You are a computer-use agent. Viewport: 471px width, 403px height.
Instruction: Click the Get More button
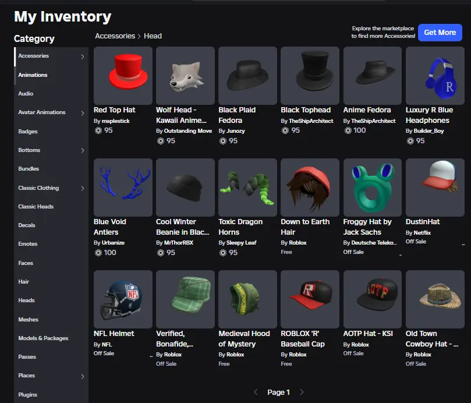[x=440, y=33]
